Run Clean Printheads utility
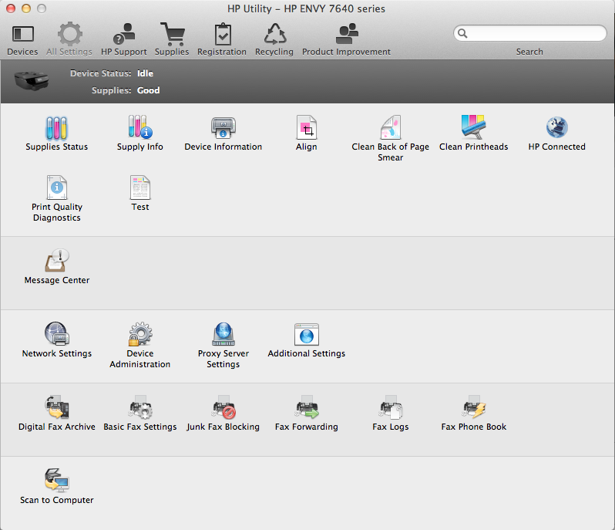The width and height of the screenshot is (615, 530). [473, 128]
